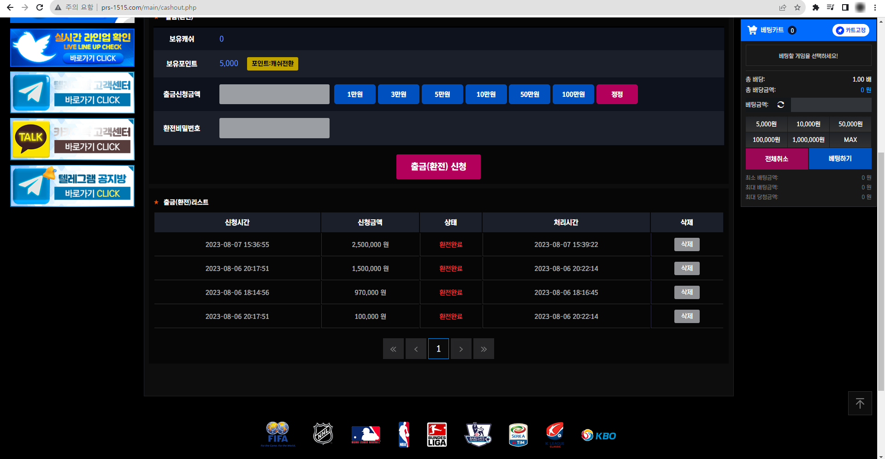The image size is (885, 459).
Task: Select the 50만원 amount button
Action: [530, 94]
